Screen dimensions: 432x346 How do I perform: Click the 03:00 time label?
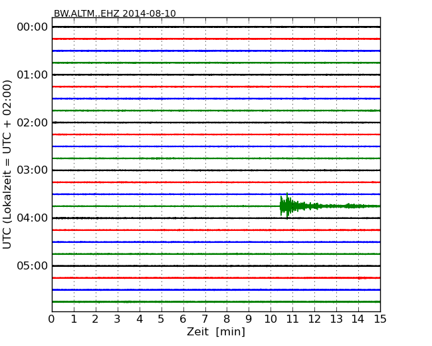point(33,170)
